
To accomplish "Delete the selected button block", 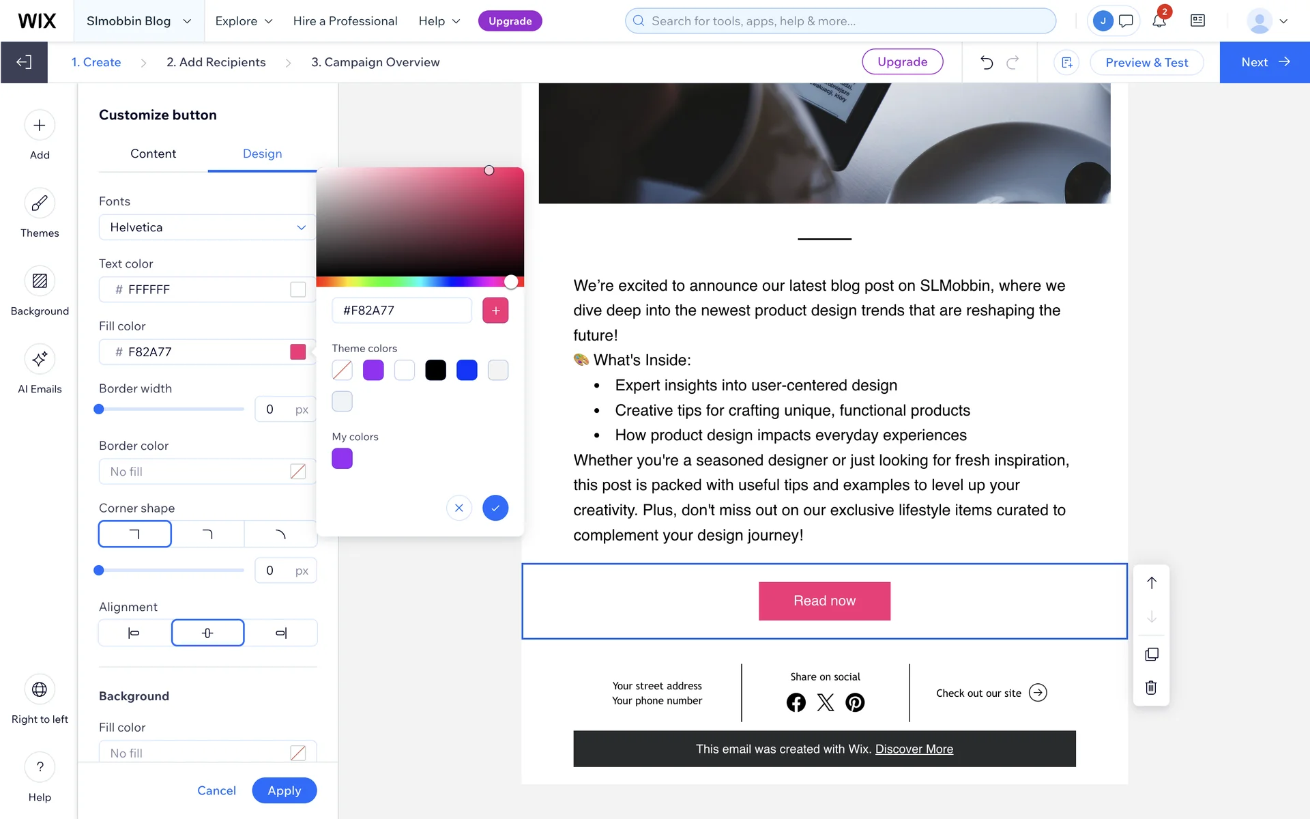I will coord(1151,687).
